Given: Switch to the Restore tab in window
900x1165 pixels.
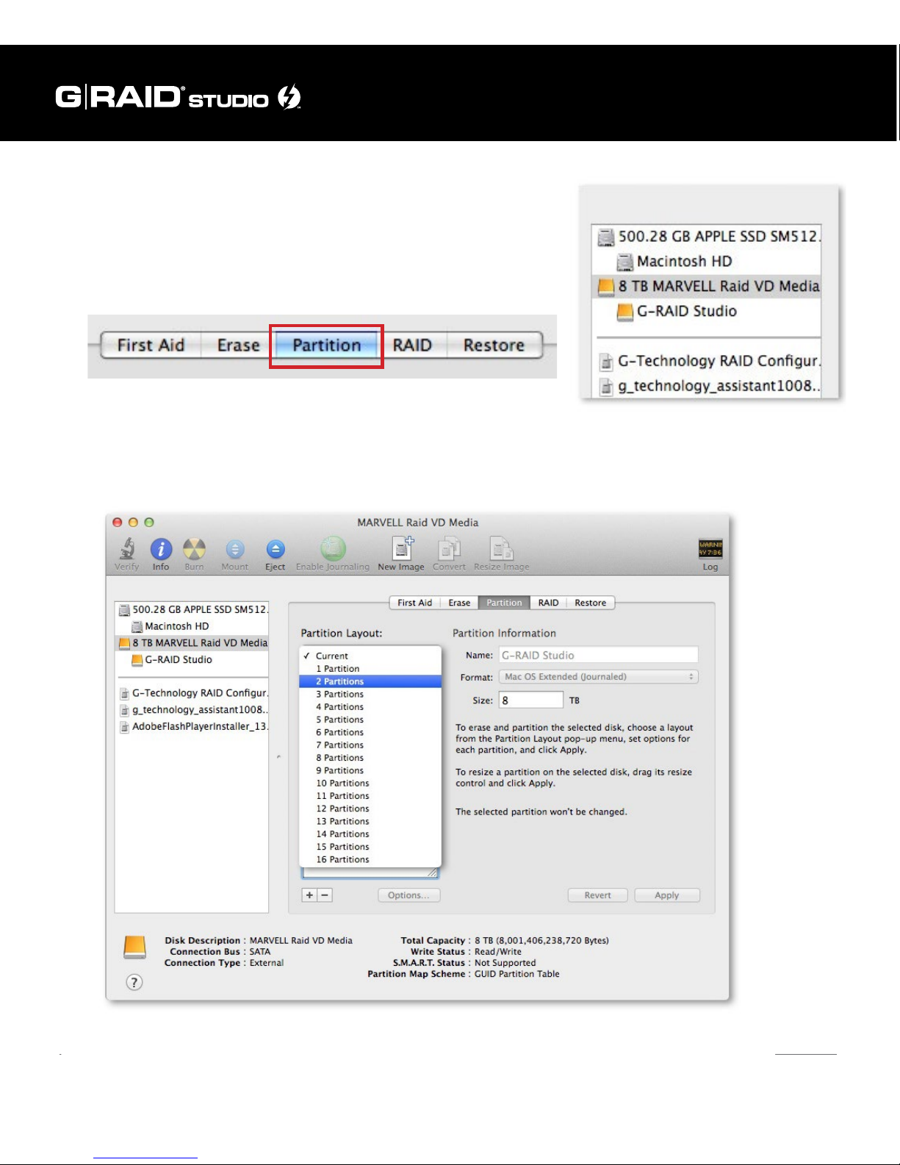Looking at the screenshot, I should tap(591, 603).
